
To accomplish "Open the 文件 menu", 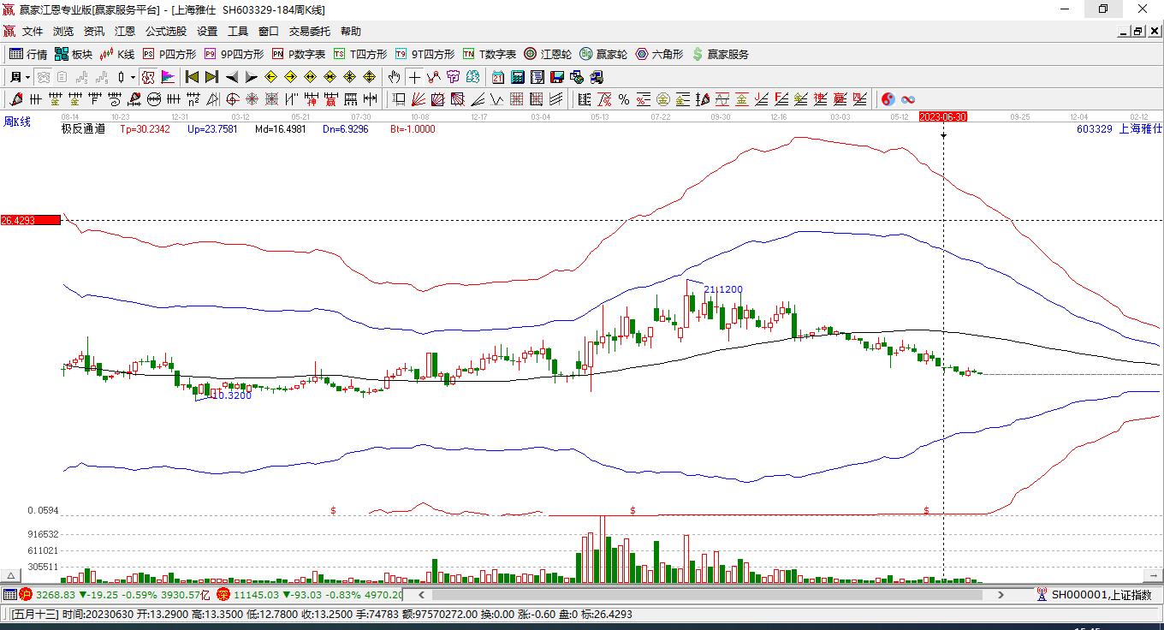I will pyautogui.click(x=33, y=32).
